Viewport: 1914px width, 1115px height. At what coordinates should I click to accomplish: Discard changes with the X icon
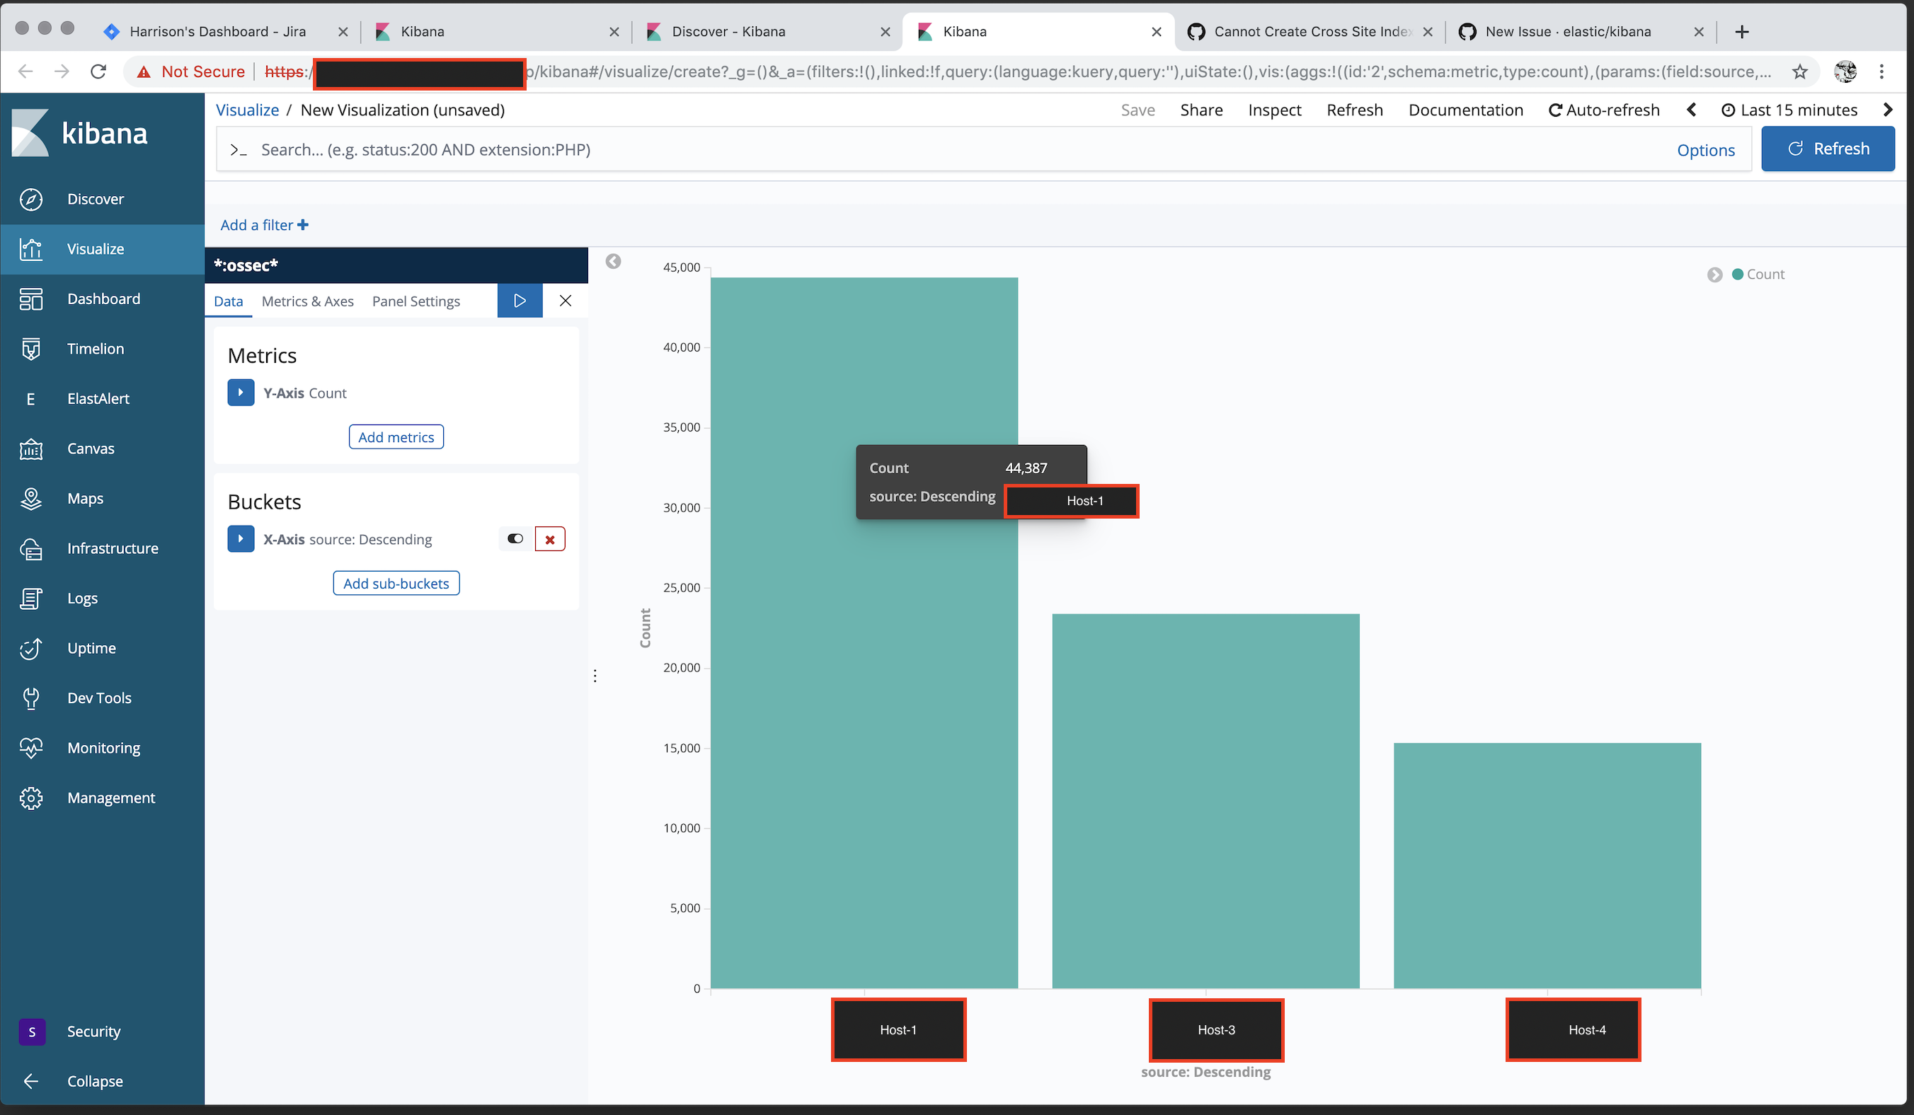pyautogui.click(x=565, y=301)
